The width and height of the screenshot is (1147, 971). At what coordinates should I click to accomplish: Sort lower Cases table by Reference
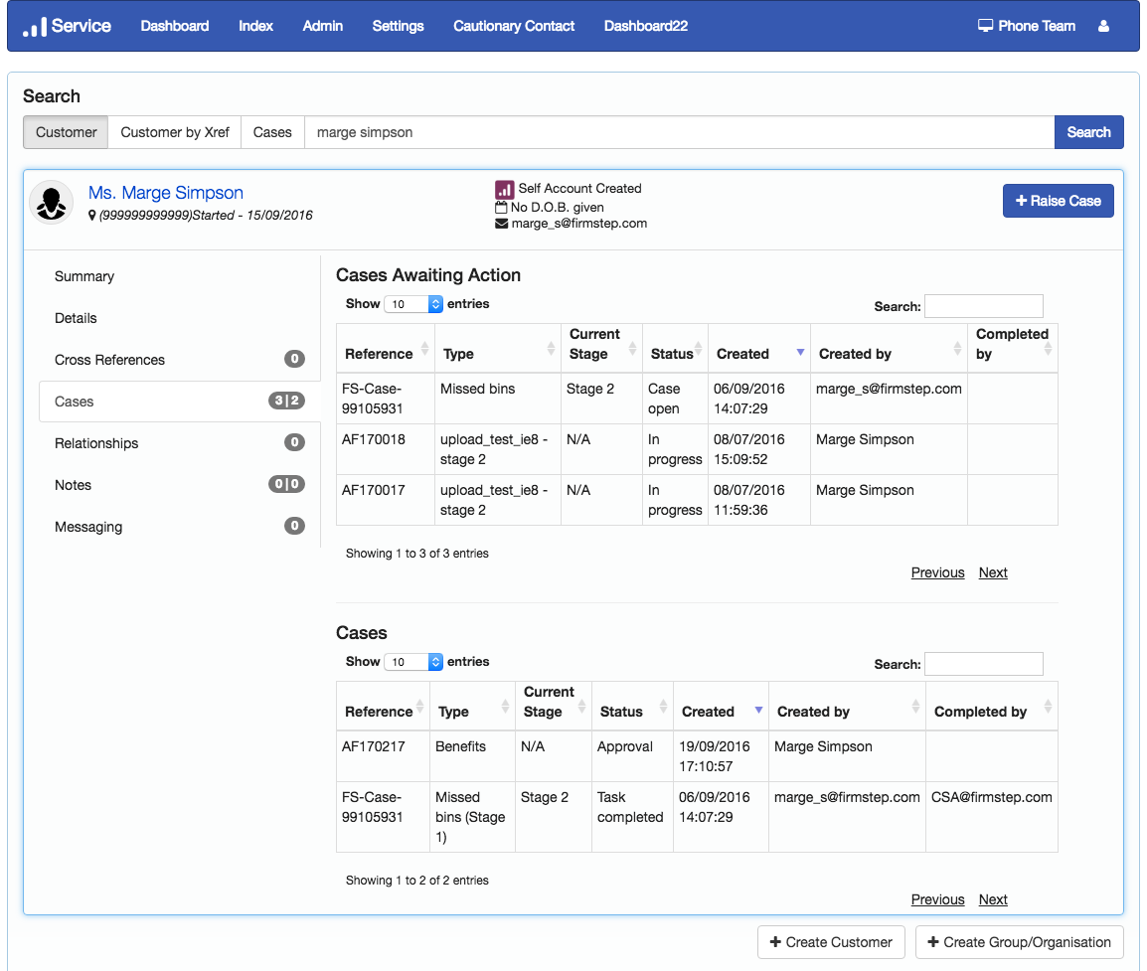384,707
